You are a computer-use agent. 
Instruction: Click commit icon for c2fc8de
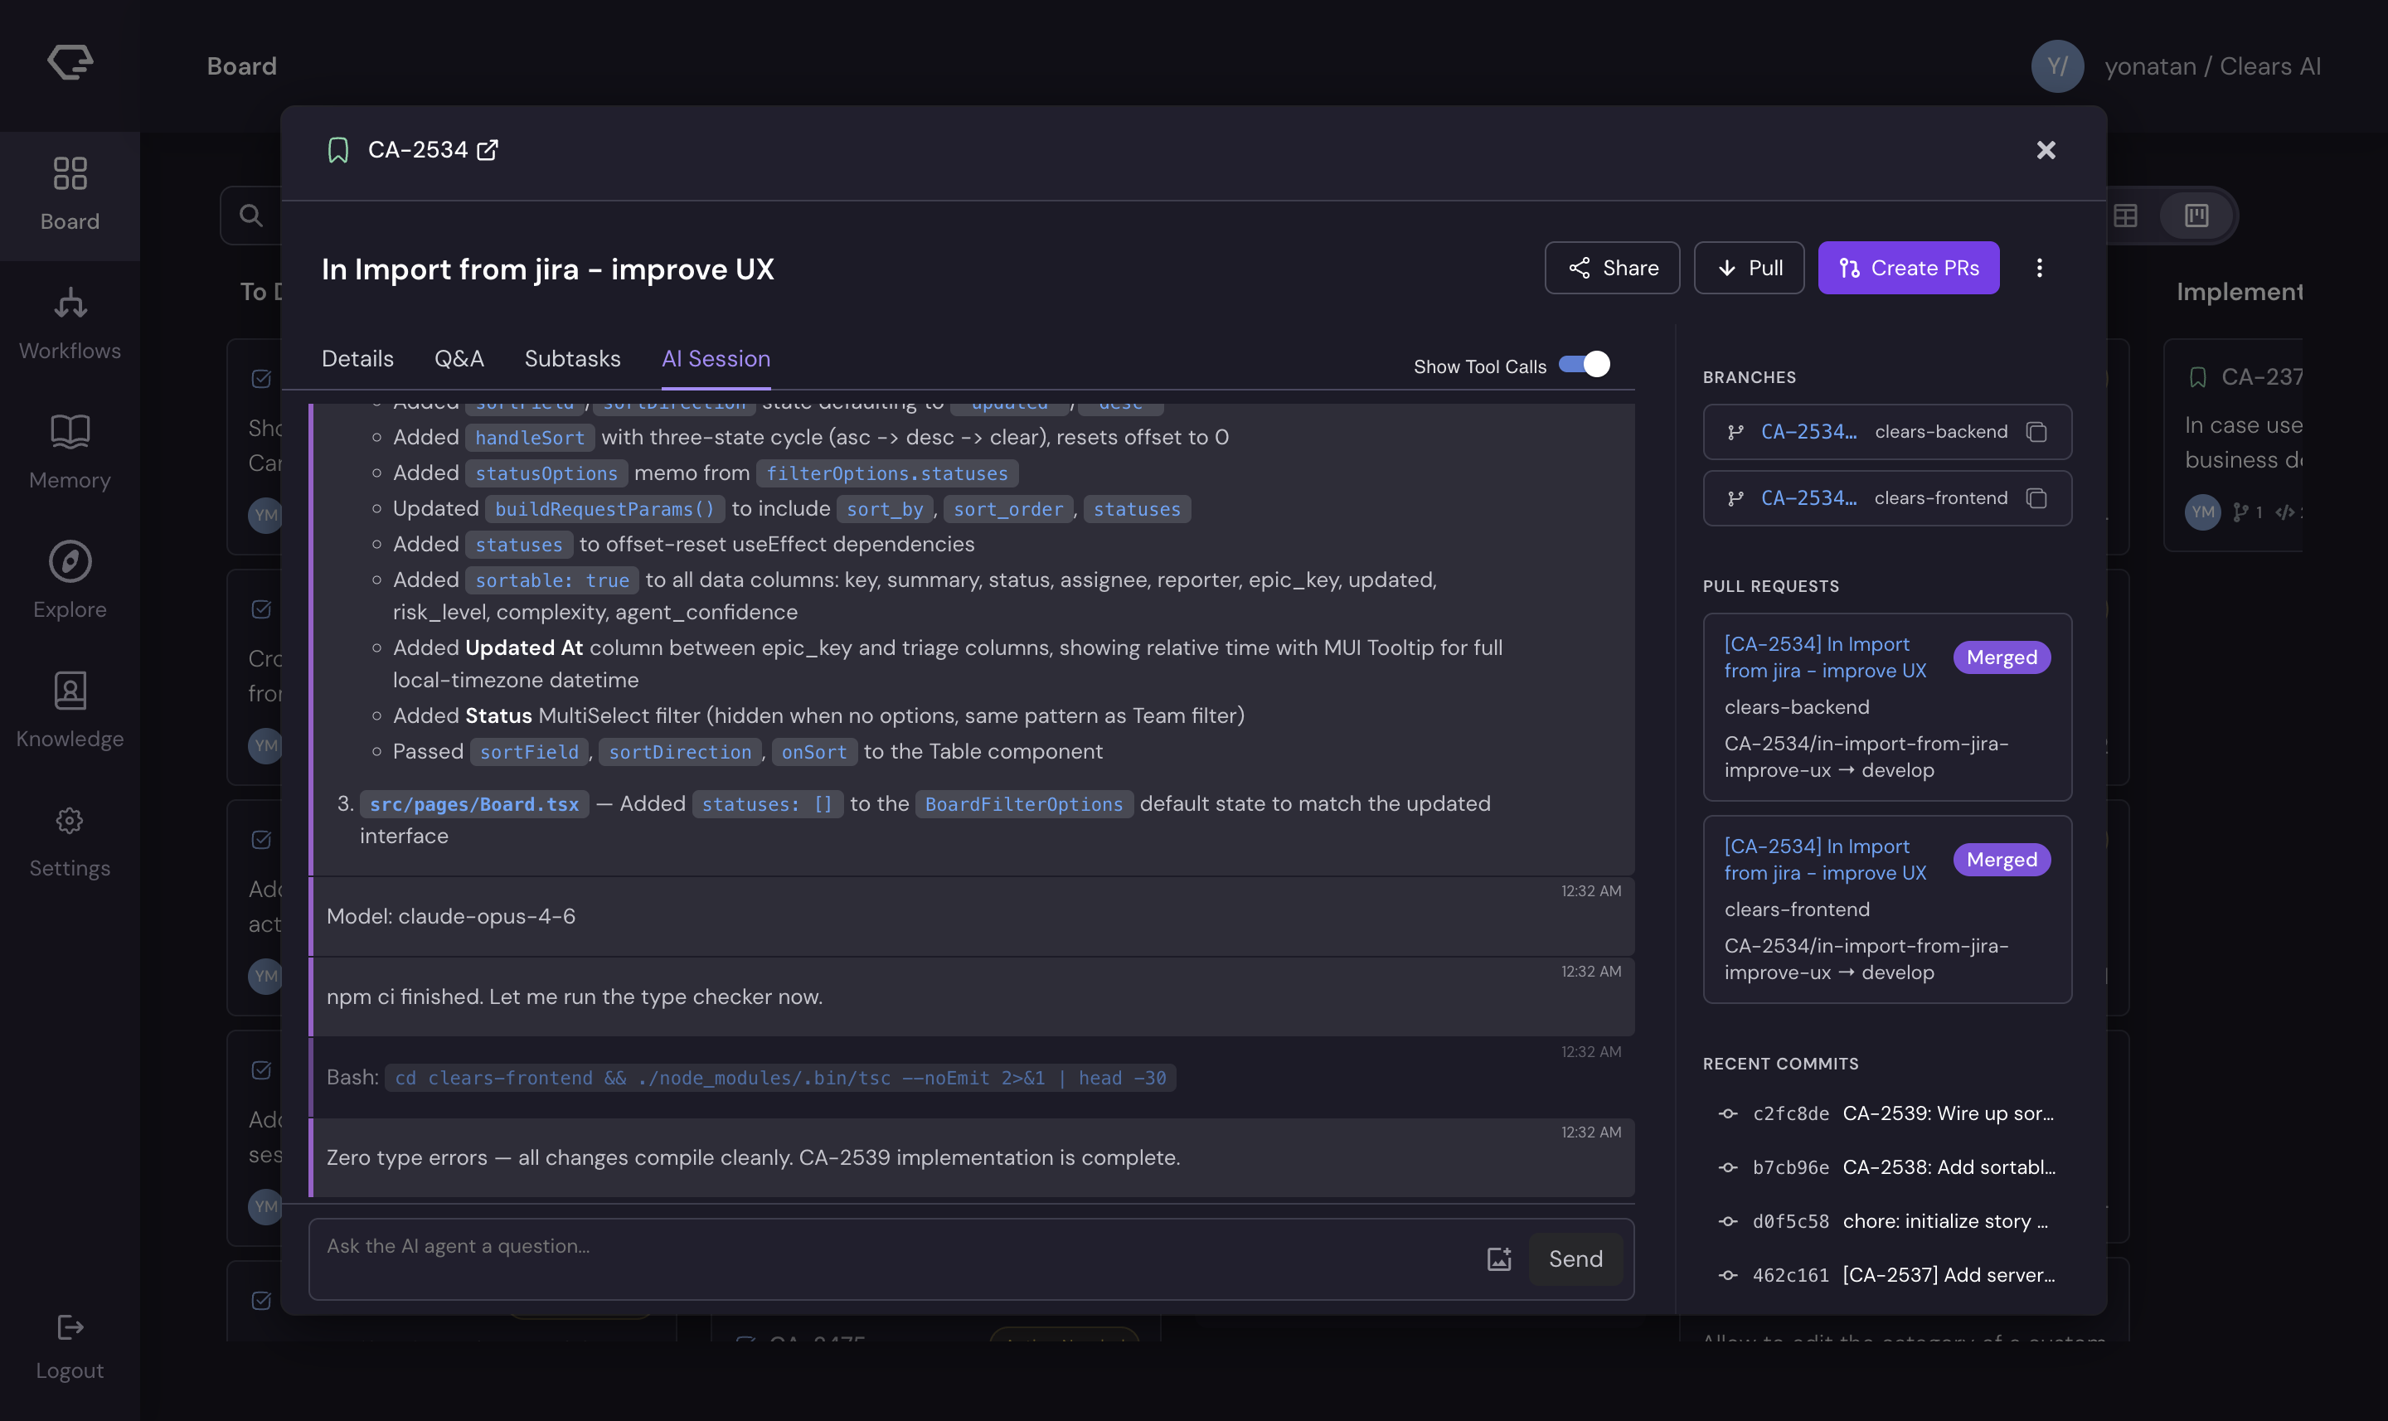click(1728, 1113)
